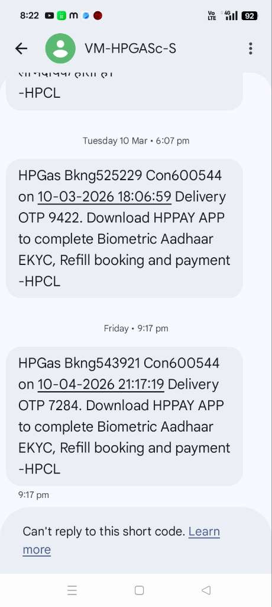Tap the Friday 9:17 pm timestamp label

136,328
